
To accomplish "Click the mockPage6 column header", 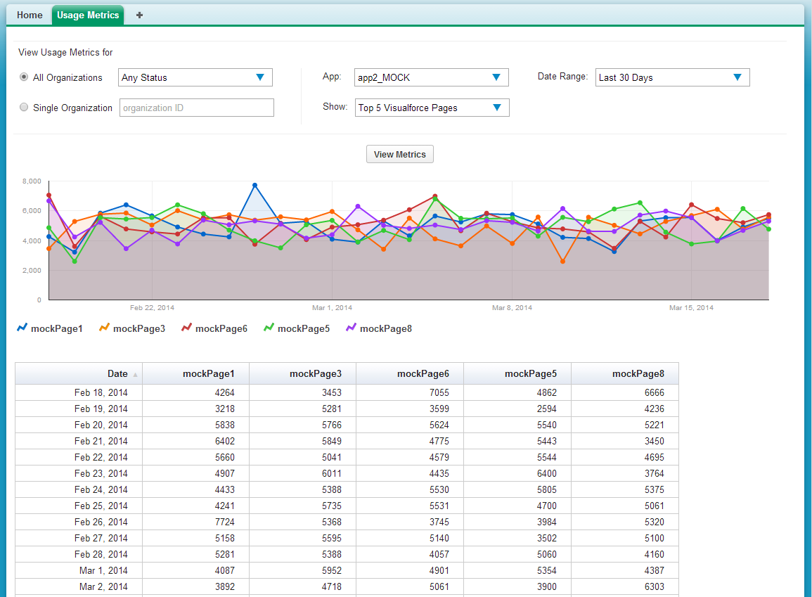I will pos(410,374).
